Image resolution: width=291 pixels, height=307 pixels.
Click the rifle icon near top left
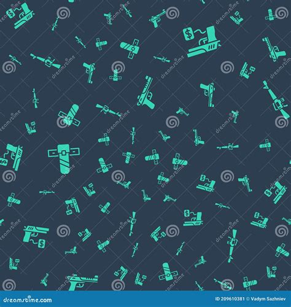coord(45,61)
